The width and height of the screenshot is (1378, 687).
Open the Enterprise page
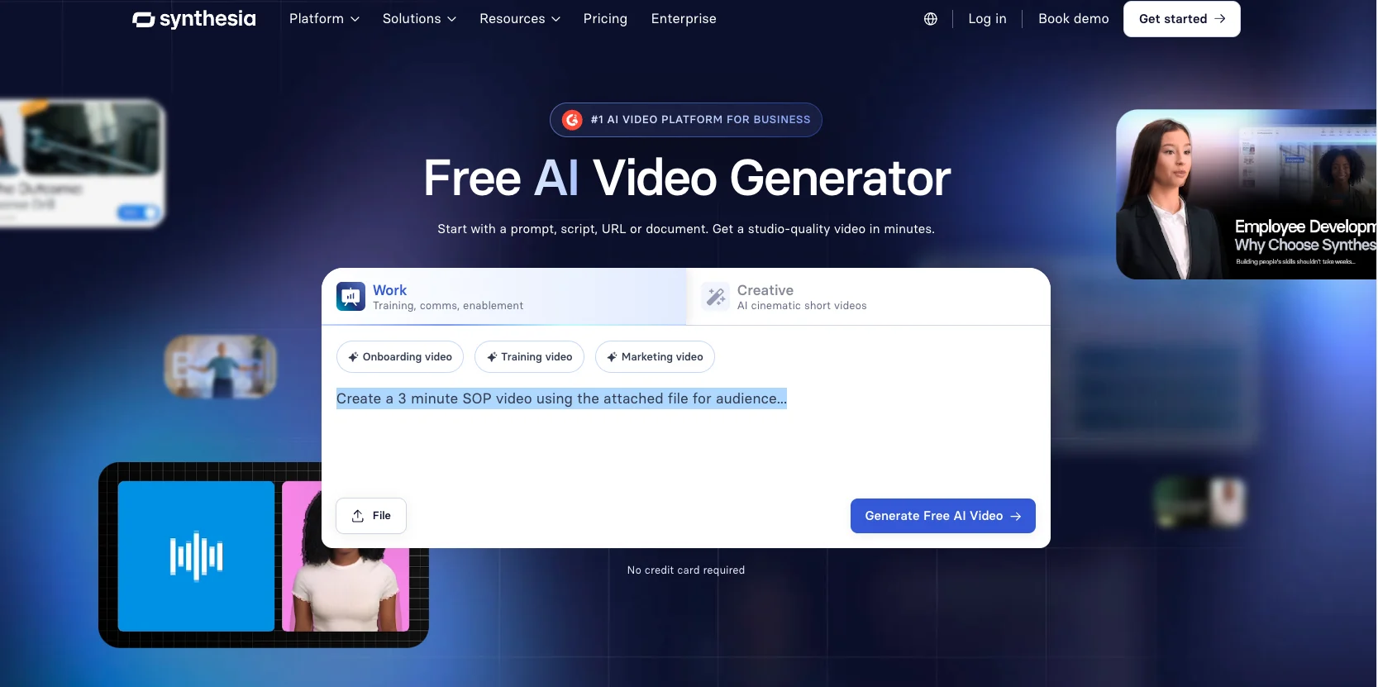coord(684,19)
